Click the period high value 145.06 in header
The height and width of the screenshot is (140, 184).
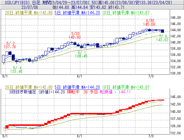click(108, 2)
